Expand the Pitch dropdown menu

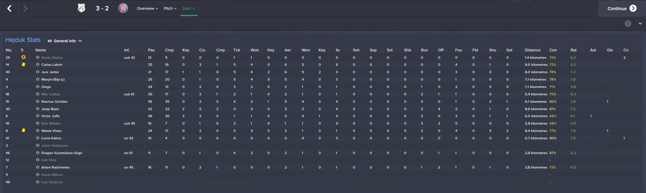click(170, 8)
